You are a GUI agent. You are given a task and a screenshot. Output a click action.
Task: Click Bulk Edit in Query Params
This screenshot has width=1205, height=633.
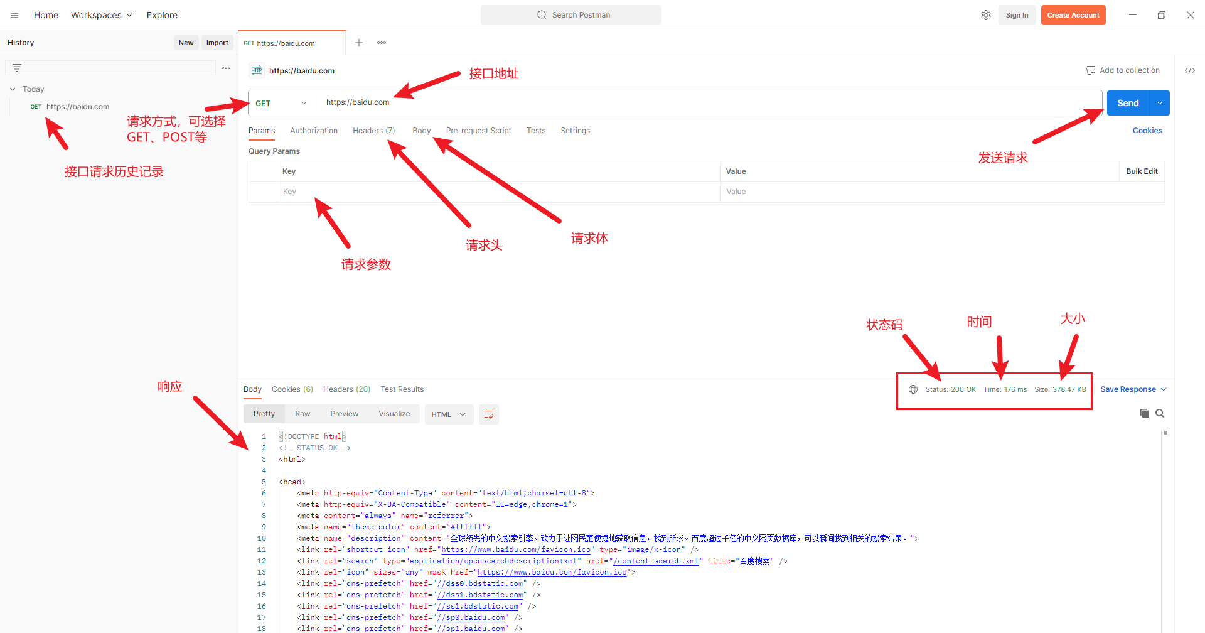1142,171
